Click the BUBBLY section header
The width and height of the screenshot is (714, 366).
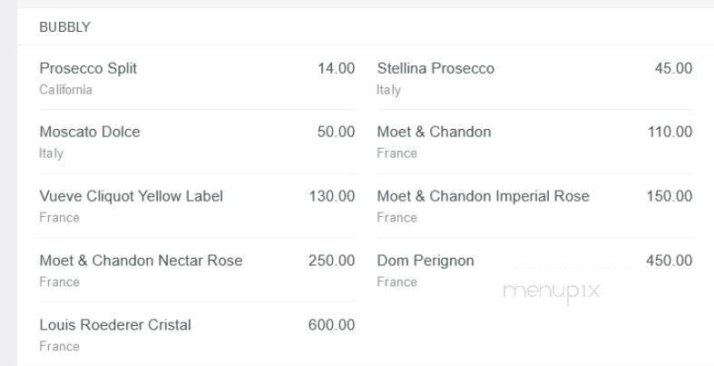[x=64, y=27]
